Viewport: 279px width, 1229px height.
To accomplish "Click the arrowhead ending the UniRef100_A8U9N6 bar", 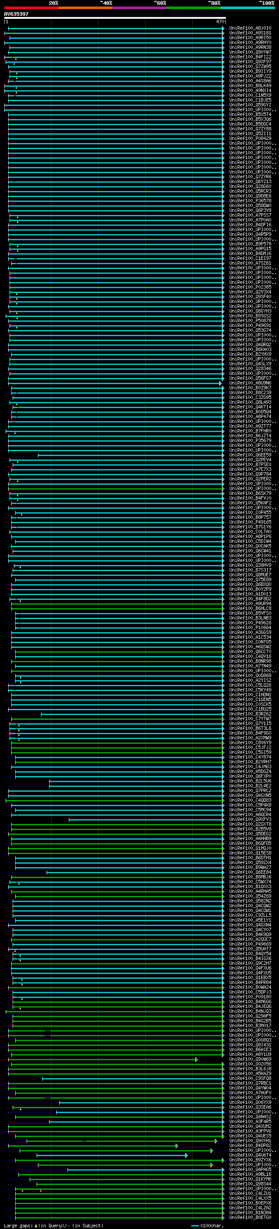I will coord(220,383).
